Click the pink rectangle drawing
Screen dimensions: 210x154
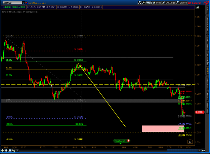click(163, 129)
